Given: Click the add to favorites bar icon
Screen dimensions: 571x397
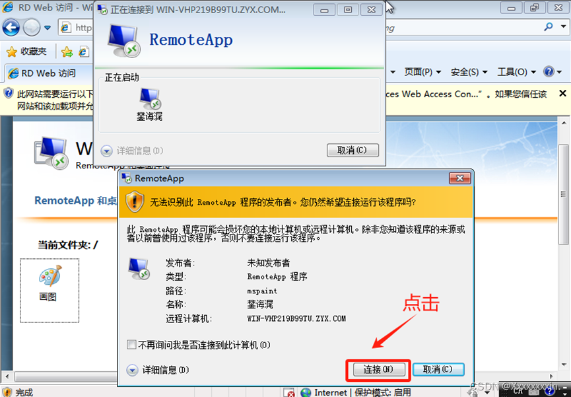Looking at the screenshot, I should pyautogui.click(x=67, y=52).
